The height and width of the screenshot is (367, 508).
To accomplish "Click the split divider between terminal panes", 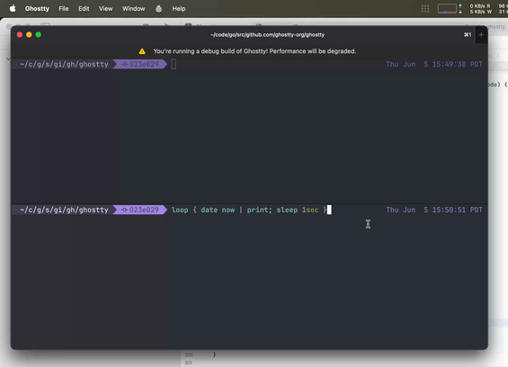I will coord(249,204).
